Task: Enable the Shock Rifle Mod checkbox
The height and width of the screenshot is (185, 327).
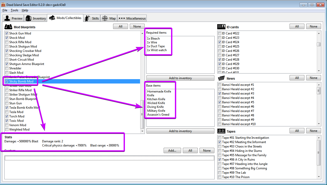Action: 7,42
